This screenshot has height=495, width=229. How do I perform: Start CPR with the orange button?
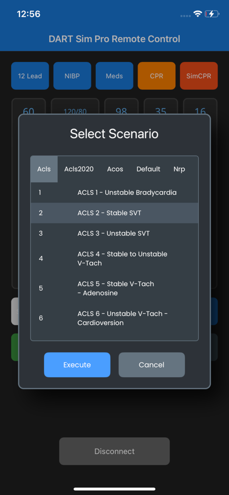point(157,76)
